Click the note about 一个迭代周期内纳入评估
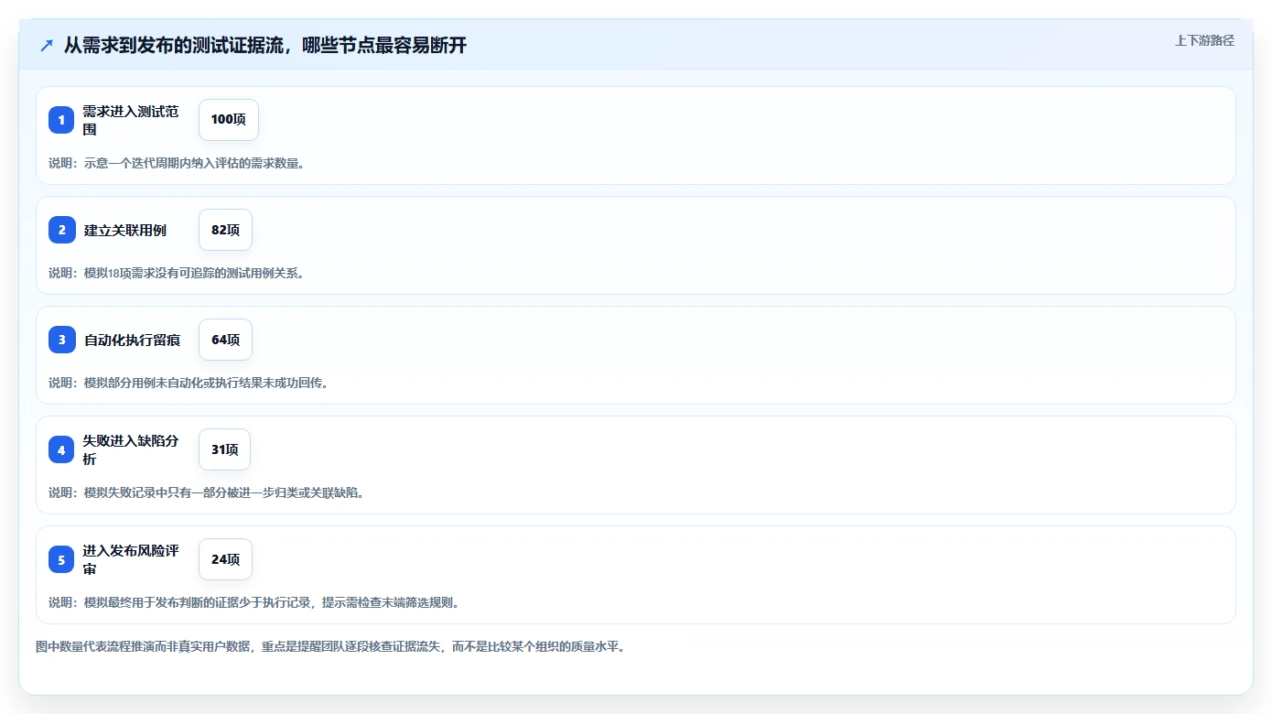The height and width of the screenshot is (714, 1272). point(177,163)
